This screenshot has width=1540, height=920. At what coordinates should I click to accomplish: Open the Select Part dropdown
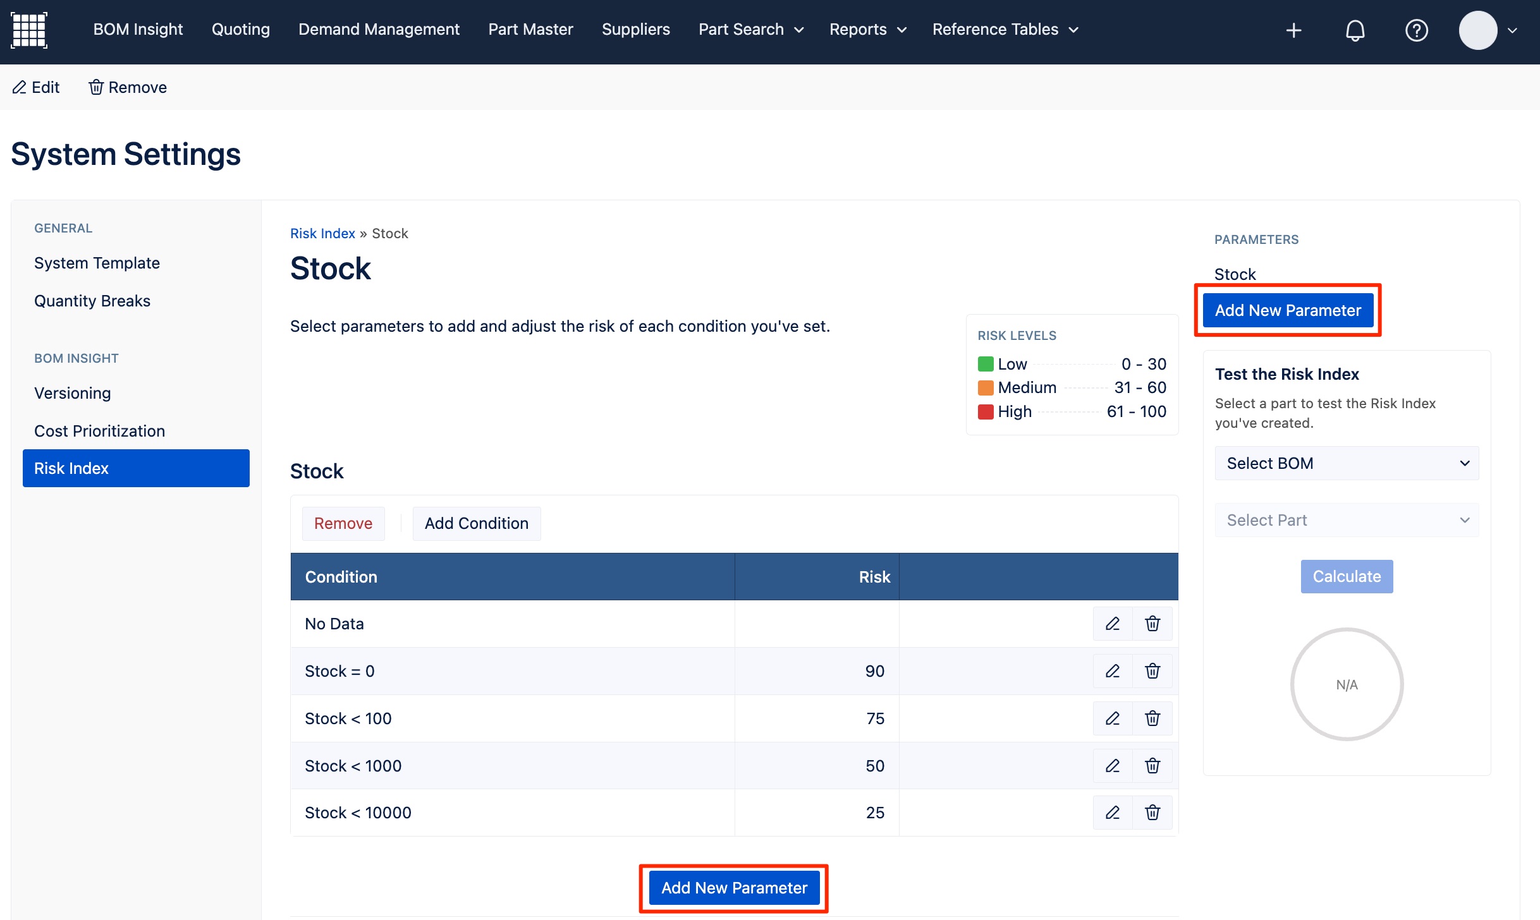[x=1347, y=520]
